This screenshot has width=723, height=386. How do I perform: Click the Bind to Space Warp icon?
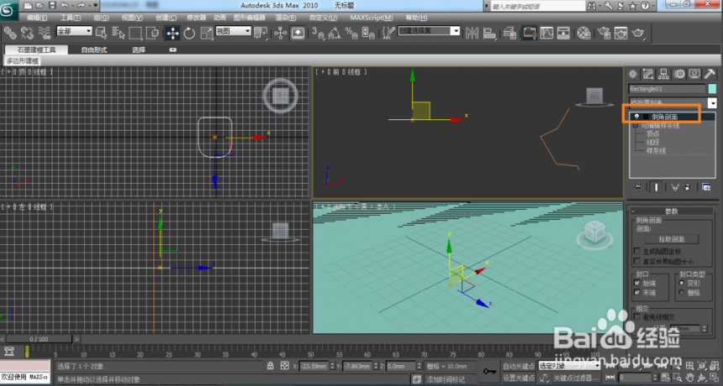click(x=45, y=33)
